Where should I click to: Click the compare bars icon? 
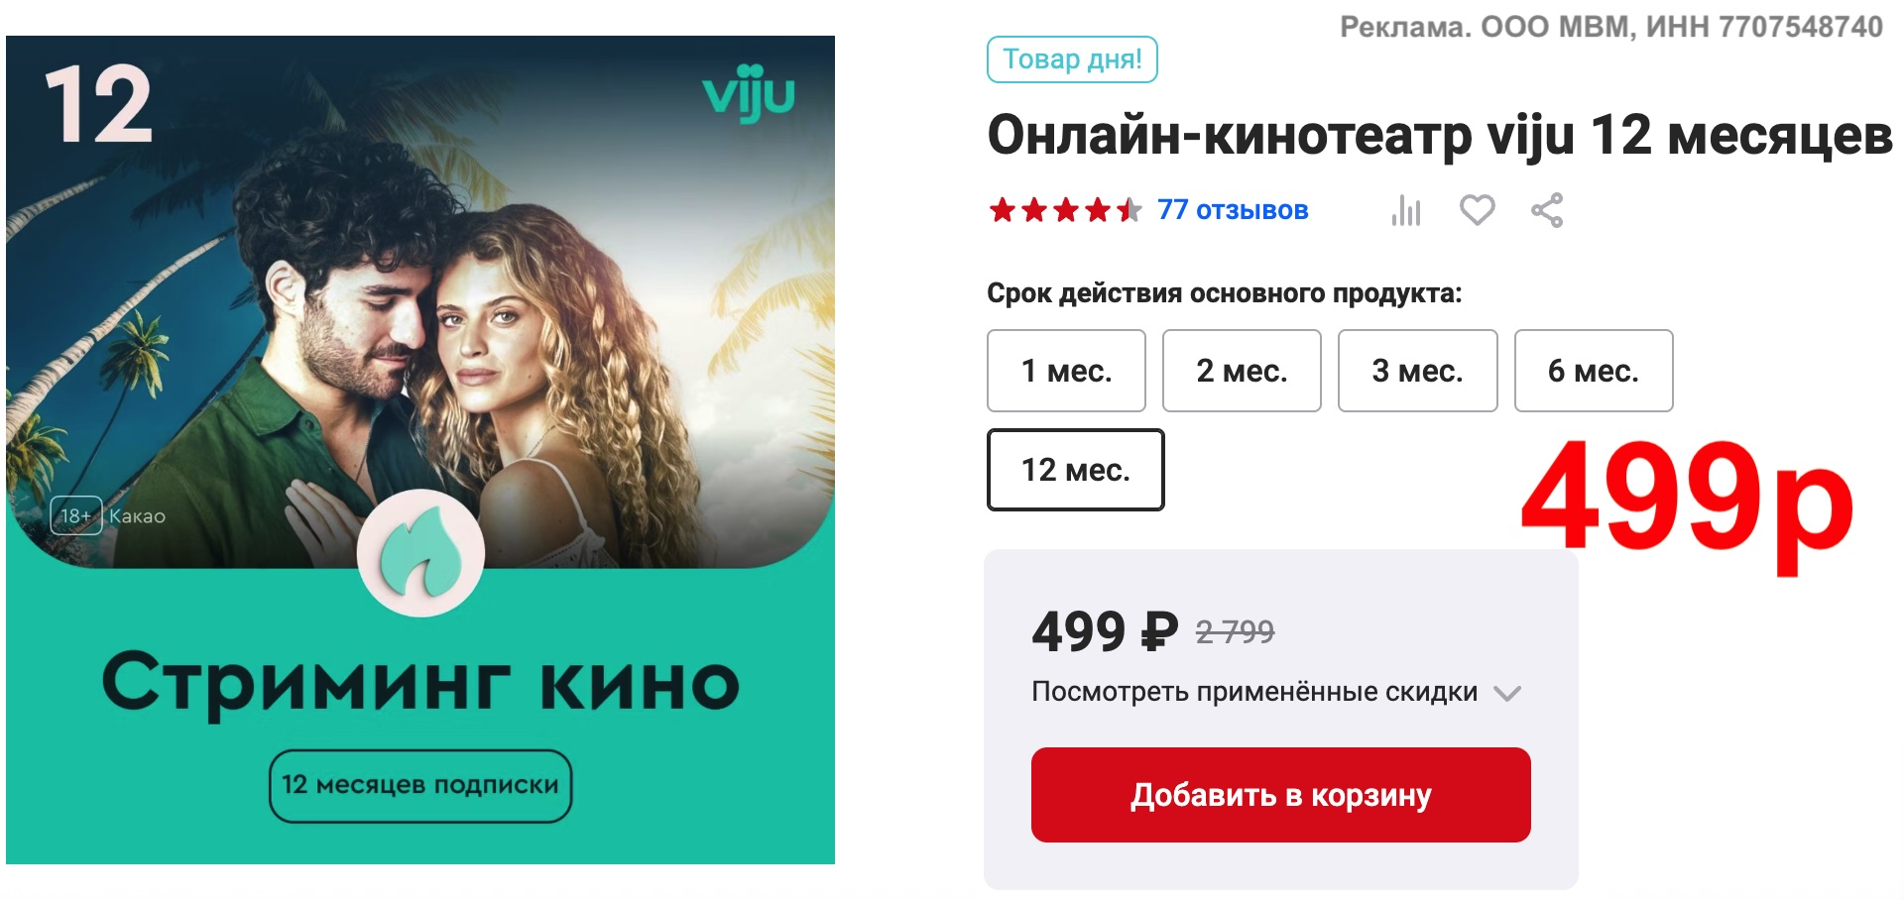click(1406, 210)
